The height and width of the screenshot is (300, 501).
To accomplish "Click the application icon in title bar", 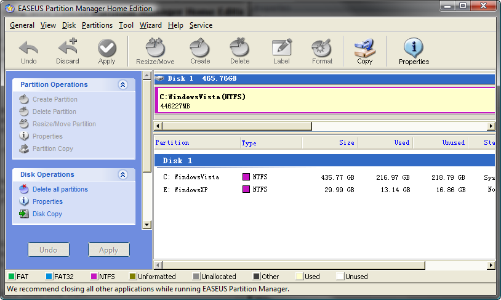I will point(10,9).
